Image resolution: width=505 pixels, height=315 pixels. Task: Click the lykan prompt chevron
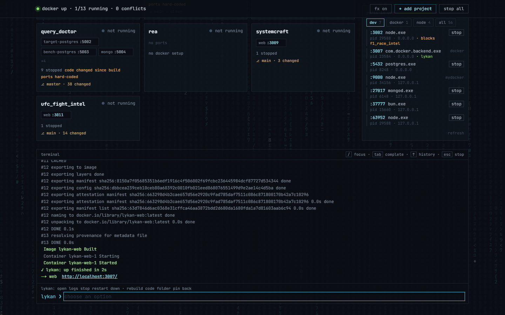click(x=60, y=296)
